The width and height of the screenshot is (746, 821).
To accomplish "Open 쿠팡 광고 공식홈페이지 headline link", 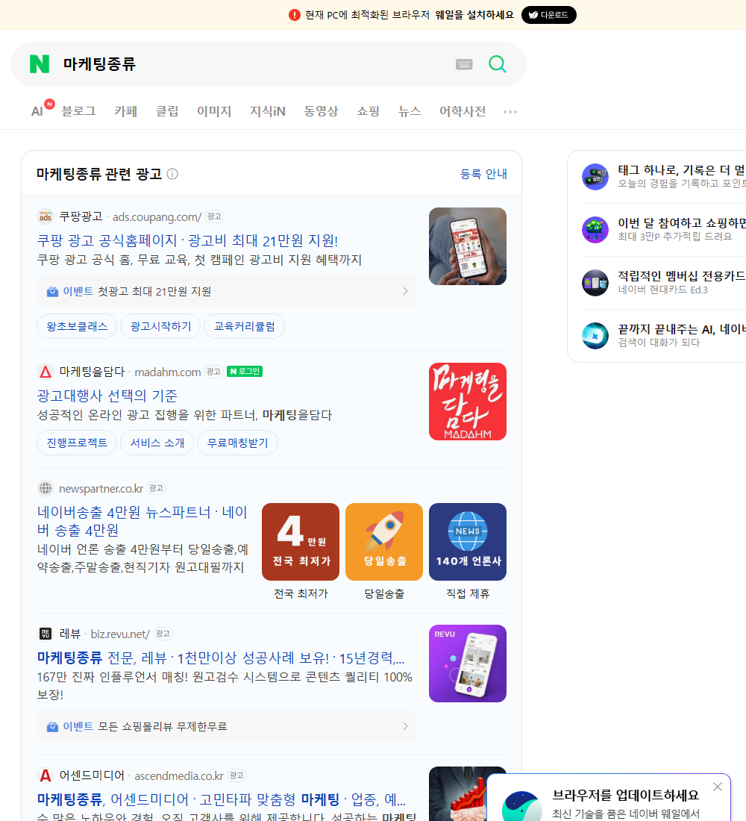I will click(187, 240).
